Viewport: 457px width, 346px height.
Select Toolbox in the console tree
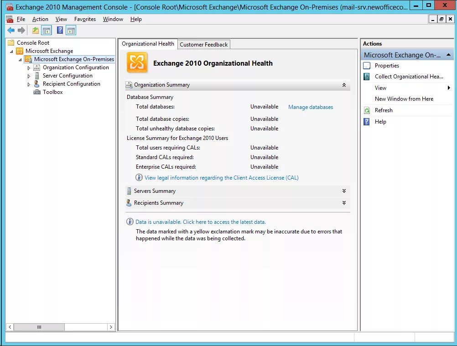coord(53,92)
